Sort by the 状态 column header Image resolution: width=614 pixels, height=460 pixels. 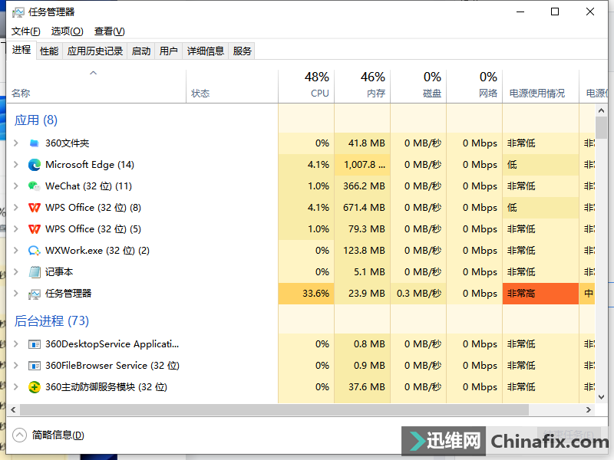(x=233, y=85)
